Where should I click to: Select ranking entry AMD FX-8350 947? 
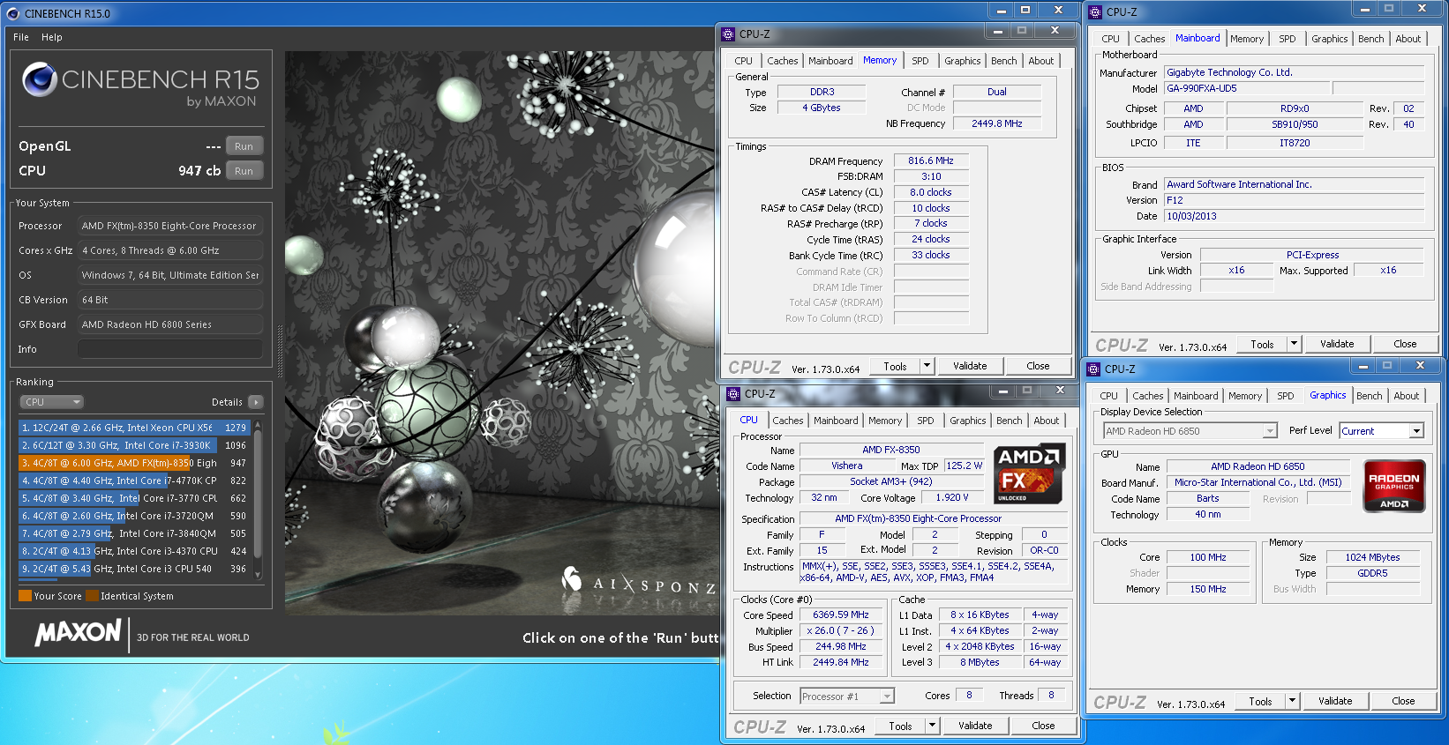[135, 463]
